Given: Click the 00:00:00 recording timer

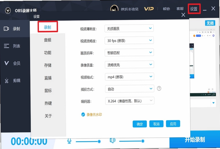Looking at the screenshot, I should coord(29,141).
